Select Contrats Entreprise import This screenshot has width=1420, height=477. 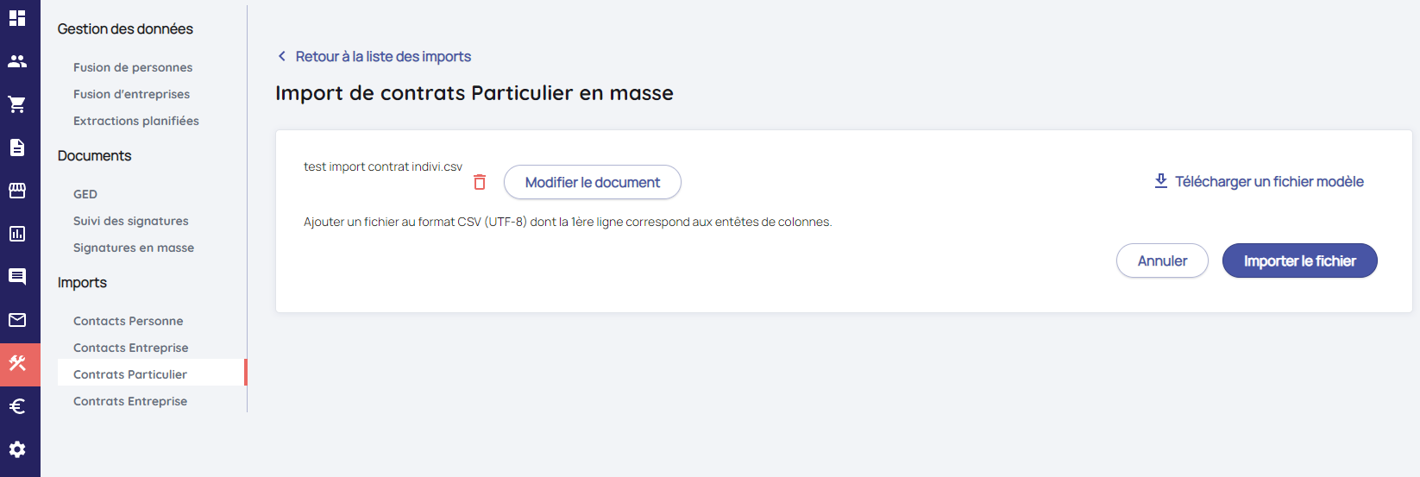click(130, 401)
